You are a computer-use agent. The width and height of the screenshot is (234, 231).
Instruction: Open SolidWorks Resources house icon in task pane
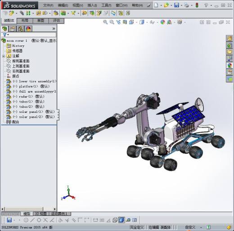[229, 38]
